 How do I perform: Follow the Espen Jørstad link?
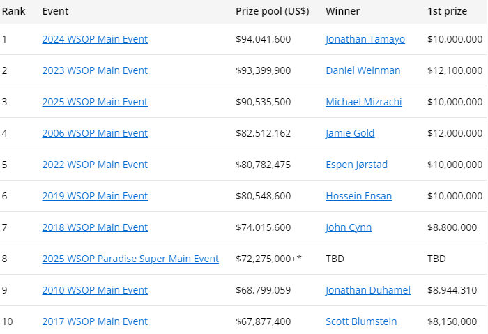click(356, 165)
